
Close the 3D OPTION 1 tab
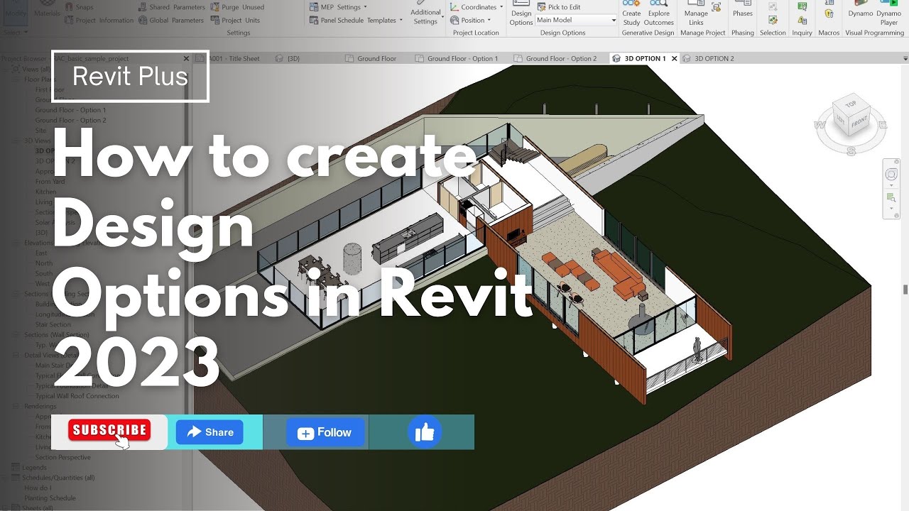pyautogui.click(x=674, y=58)
